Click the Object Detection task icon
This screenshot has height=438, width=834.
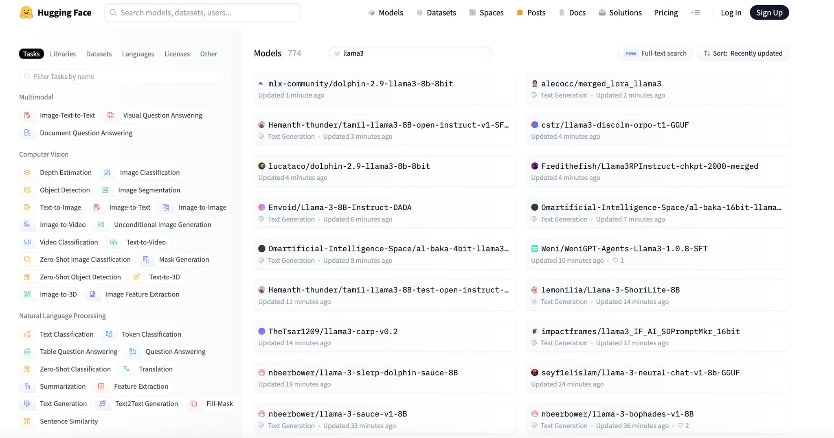(27, 190)
